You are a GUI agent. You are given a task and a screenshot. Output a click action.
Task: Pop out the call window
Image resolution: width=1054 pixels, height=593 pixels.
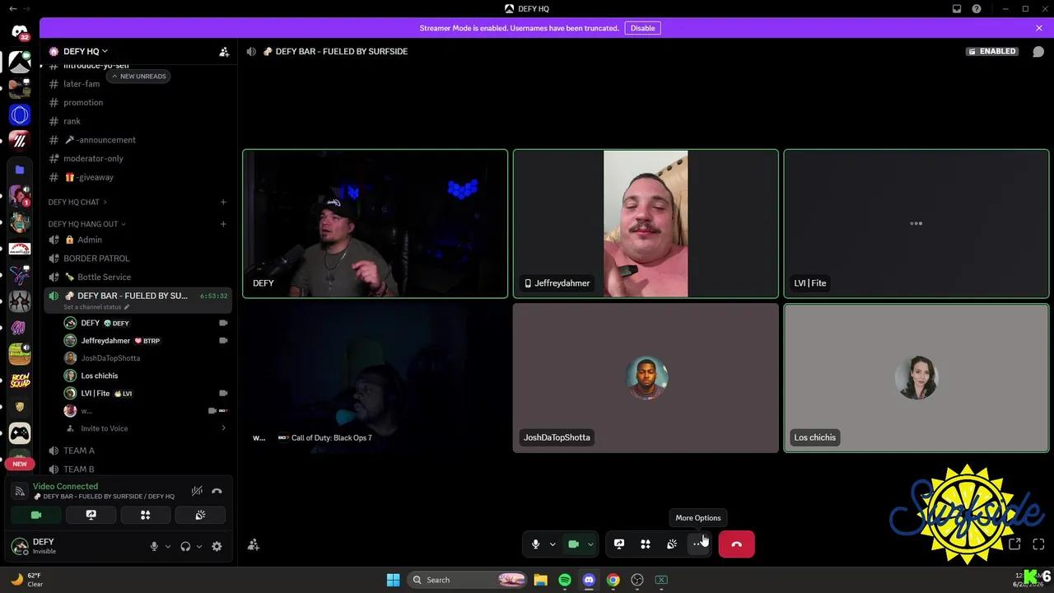coord(1014,544)
